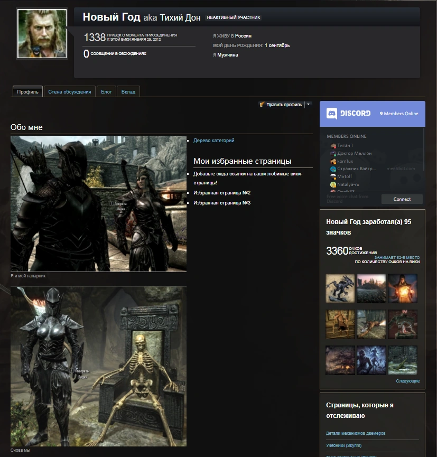Open the fire-breathing creature badge

[x=371, y=324]
